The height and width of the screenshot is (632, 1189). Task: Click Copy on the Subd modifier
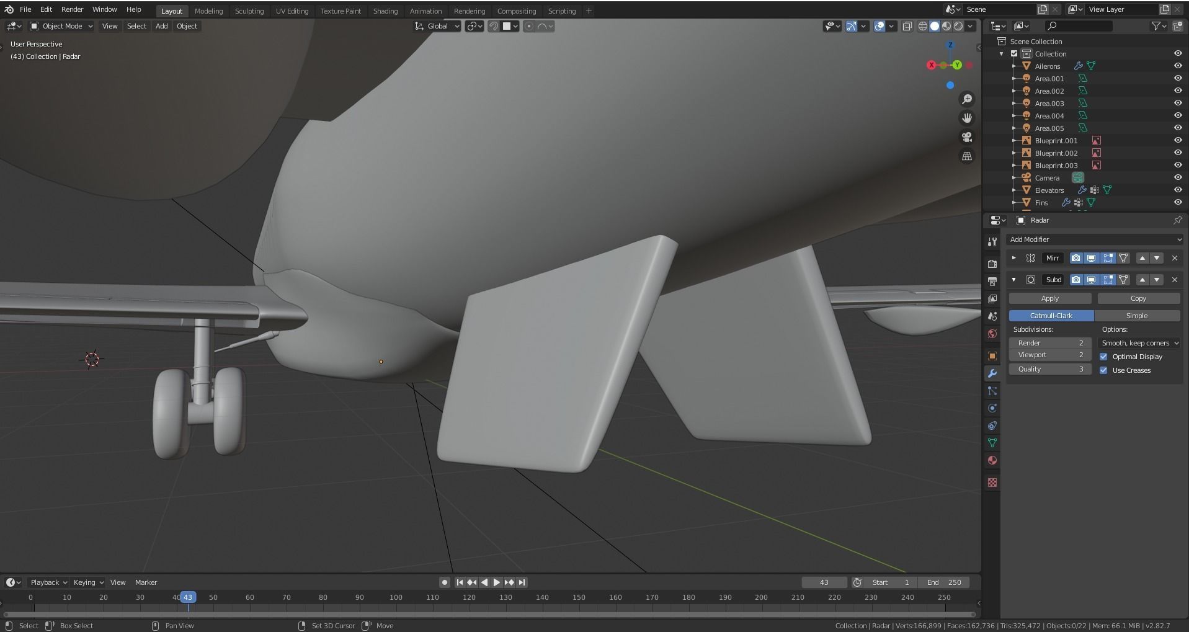tap(1138, 298)
